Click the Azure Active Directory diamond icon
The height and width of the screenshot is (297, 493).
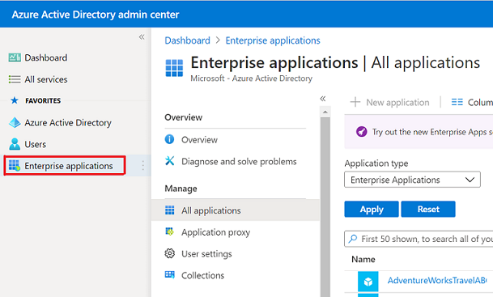[15, 122]
